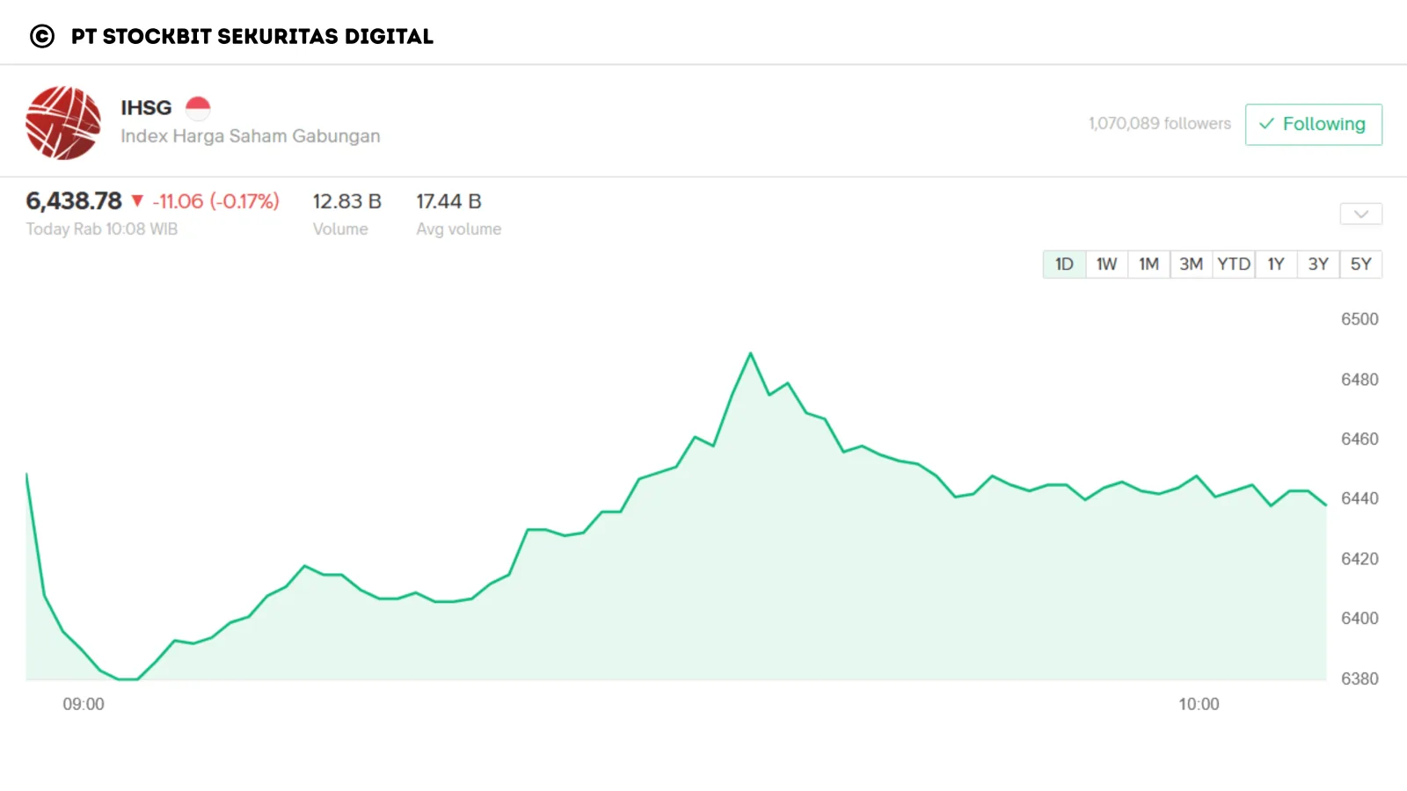The height and width of the screenshot is (791, 1407).
Task: Click the 6,438.78 price value
Action: tap(74, 201)
